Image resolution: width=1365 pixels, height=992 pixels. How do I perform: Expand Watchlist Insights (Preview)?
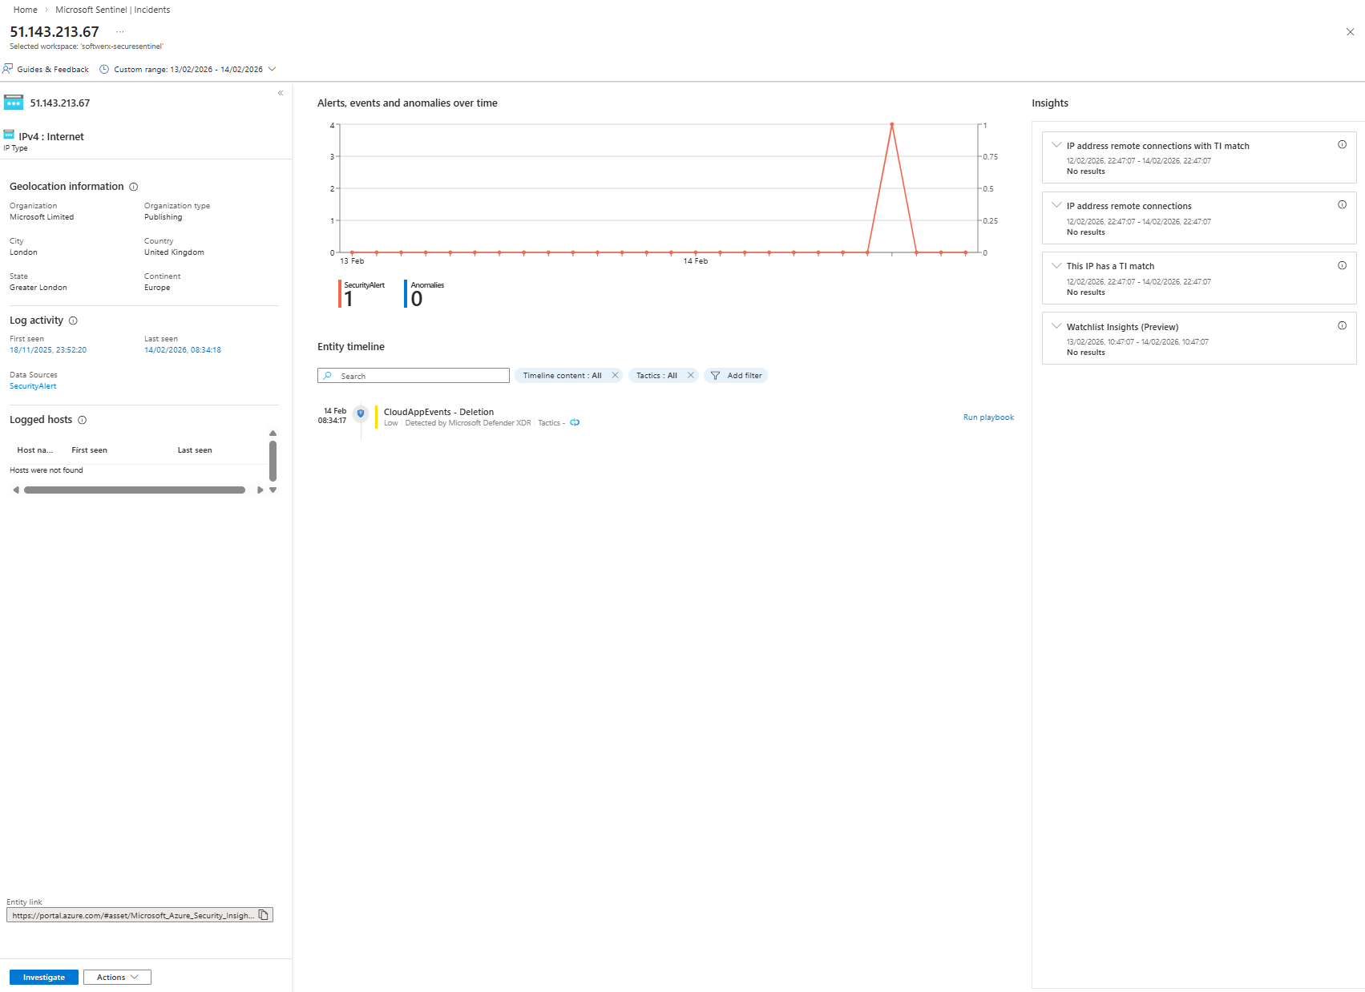[x=1056, y=326]
